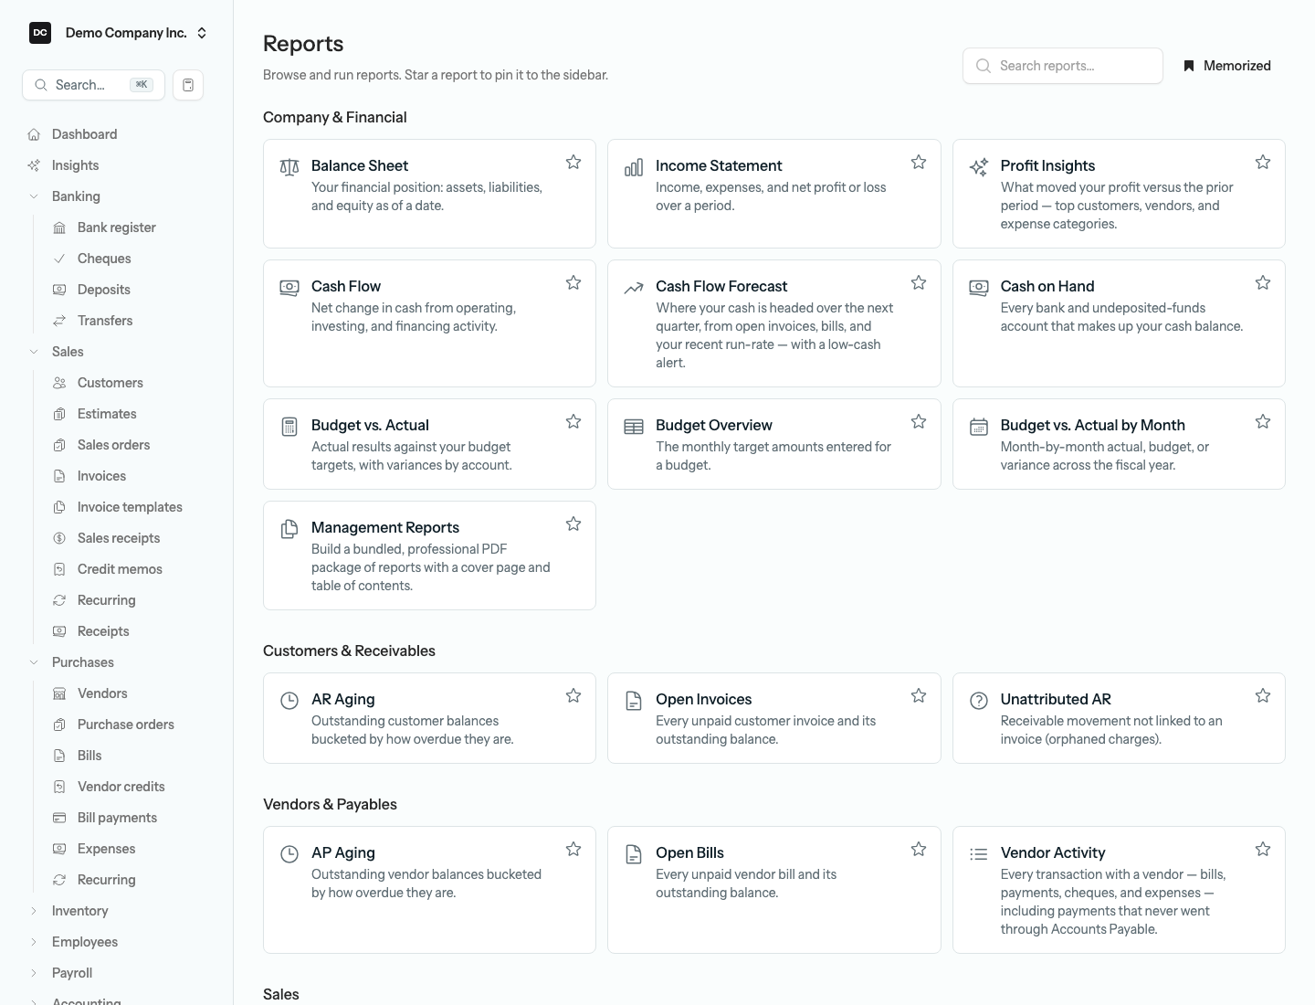
Task: Collapse the Banking section in sidebar
Action: (x=34, y=196)
